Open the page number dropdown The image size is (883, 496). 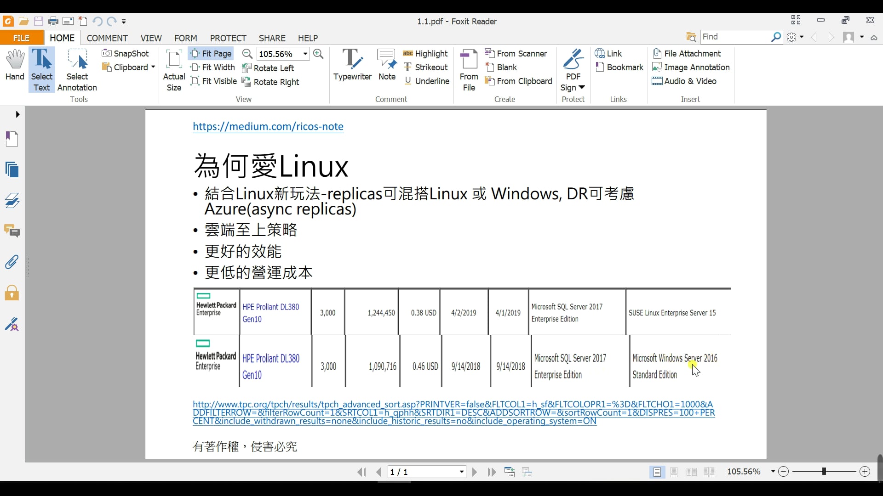tap(461, 472)
